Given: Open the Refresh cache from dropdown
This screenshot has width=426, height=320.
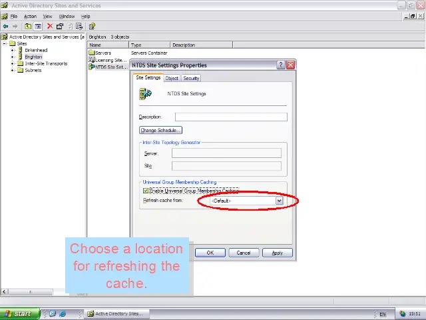Looking at the screenshot, I should click(x=279, y=201).
